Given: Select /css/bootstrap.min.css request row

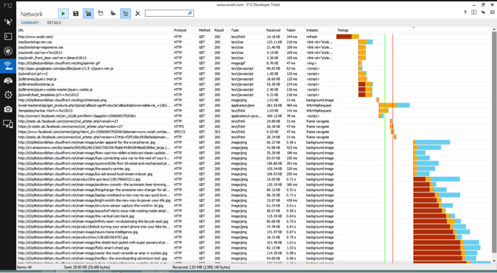Looking at the screenshot, I should [254, 42].
